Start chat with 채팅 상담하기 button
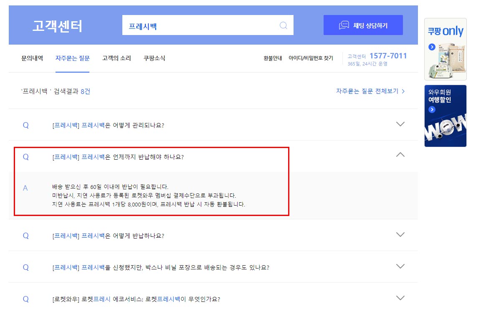Screen dimensions: 481x314 pyautogui.click(x=363, y=25)
